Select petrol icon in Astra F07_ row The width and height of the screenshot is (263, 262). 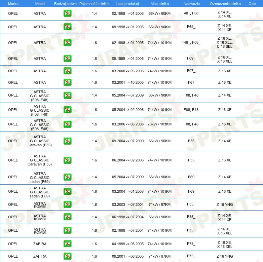67,71
